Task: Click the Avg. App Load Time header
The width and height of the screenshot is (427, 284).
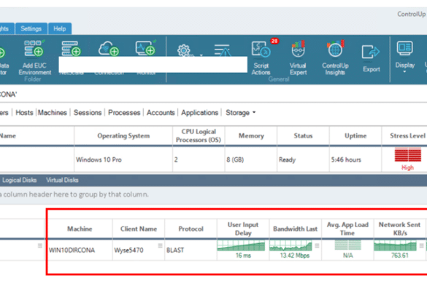Action: pyautogui.click(x=347, y=229)
